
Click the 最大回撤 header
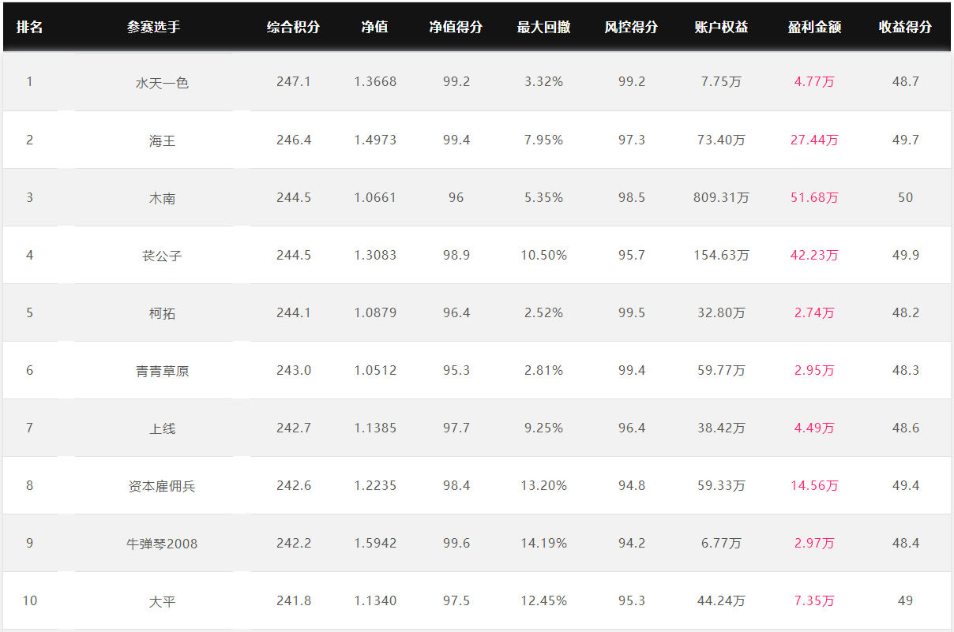pos(543,27)
